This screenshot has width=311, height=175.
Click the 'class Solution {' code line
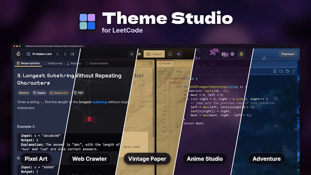[183, 79]
